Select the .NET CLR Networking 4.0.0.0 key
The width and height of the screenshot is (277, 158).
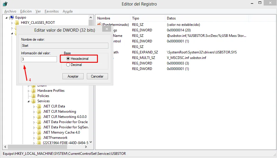(65, 117)
